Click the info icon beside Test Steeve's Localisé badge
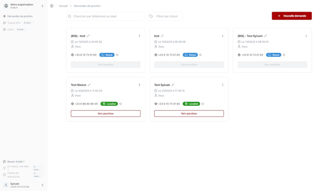 point(120,104)
